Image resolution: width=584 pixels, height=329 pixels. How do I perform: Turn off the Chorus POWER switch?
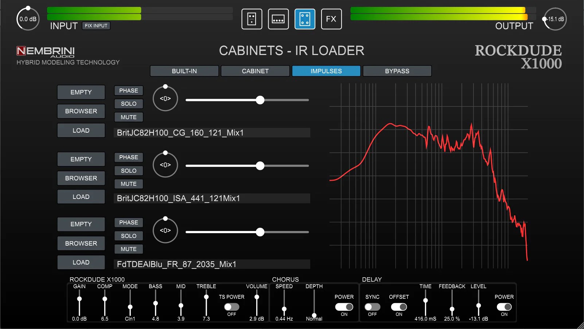(x=344, y=307)
